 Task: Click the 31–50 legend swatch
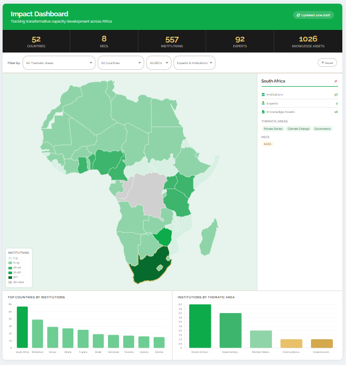(10, 273)
